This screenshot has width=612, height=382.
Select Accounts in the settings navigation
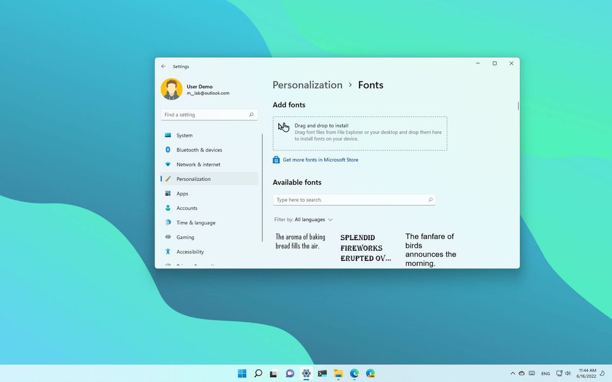pyautogui.click(x=187, y=208)
